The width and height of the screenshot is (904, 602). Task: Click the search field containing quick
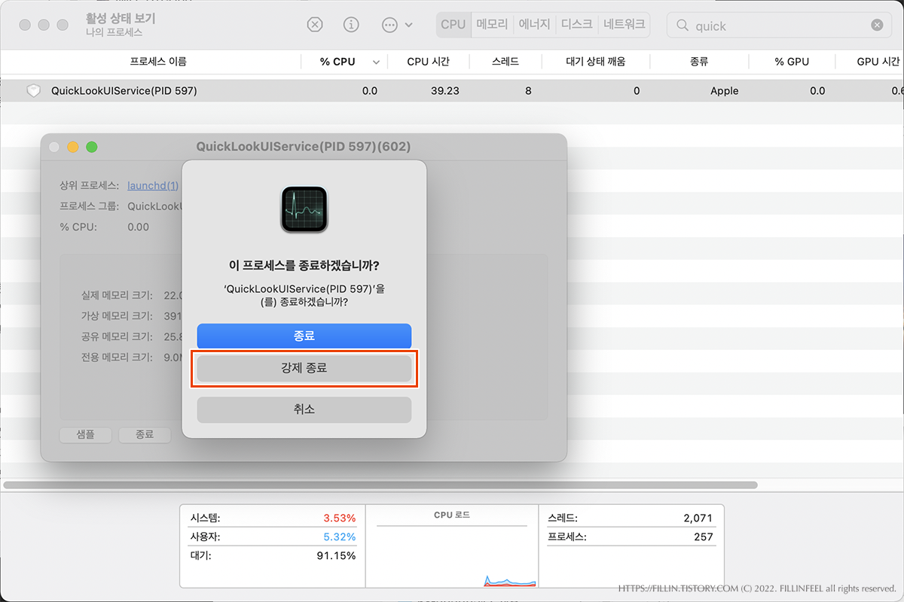coord(779,25)
